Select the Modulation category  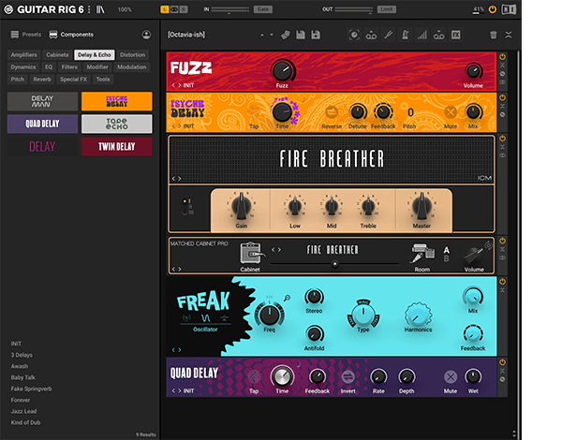point(132,67)
